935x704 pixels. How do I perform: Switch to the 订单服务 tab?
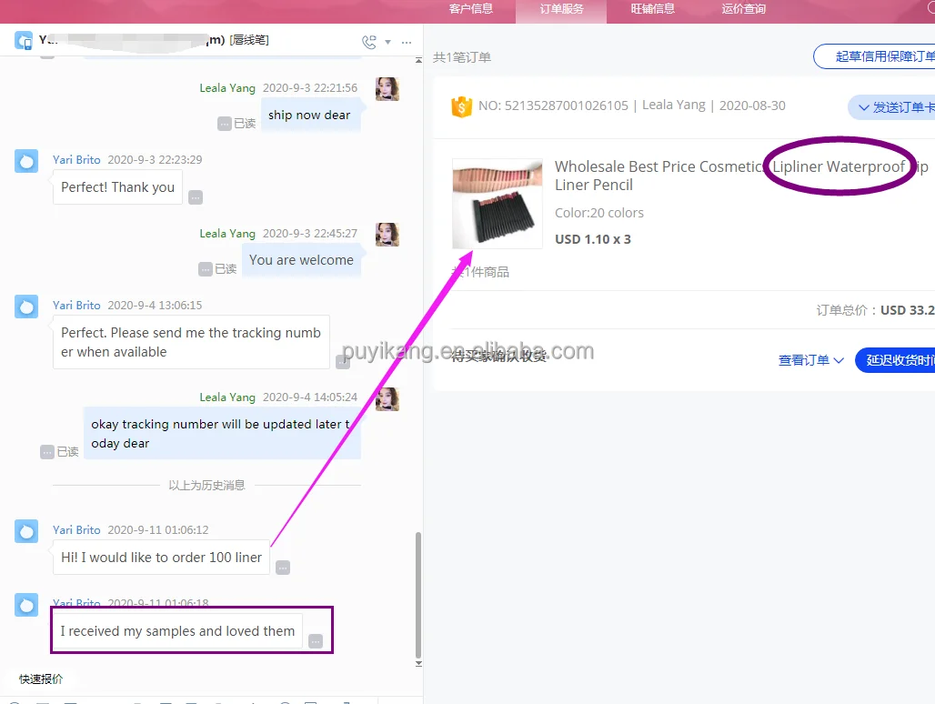click(561, 9)
